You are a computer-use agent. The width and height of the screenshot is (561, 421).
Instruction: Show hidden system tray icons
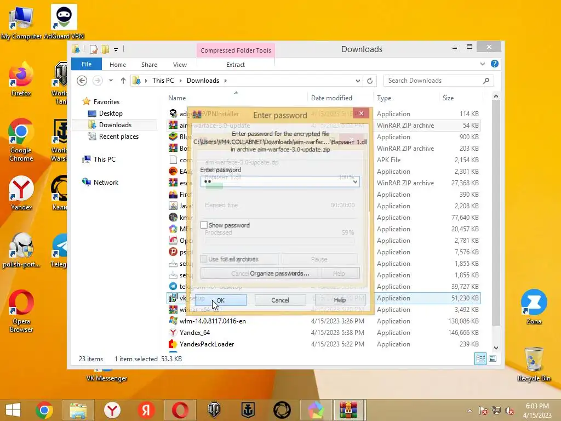pyautogui.click(x=470, y=411)
